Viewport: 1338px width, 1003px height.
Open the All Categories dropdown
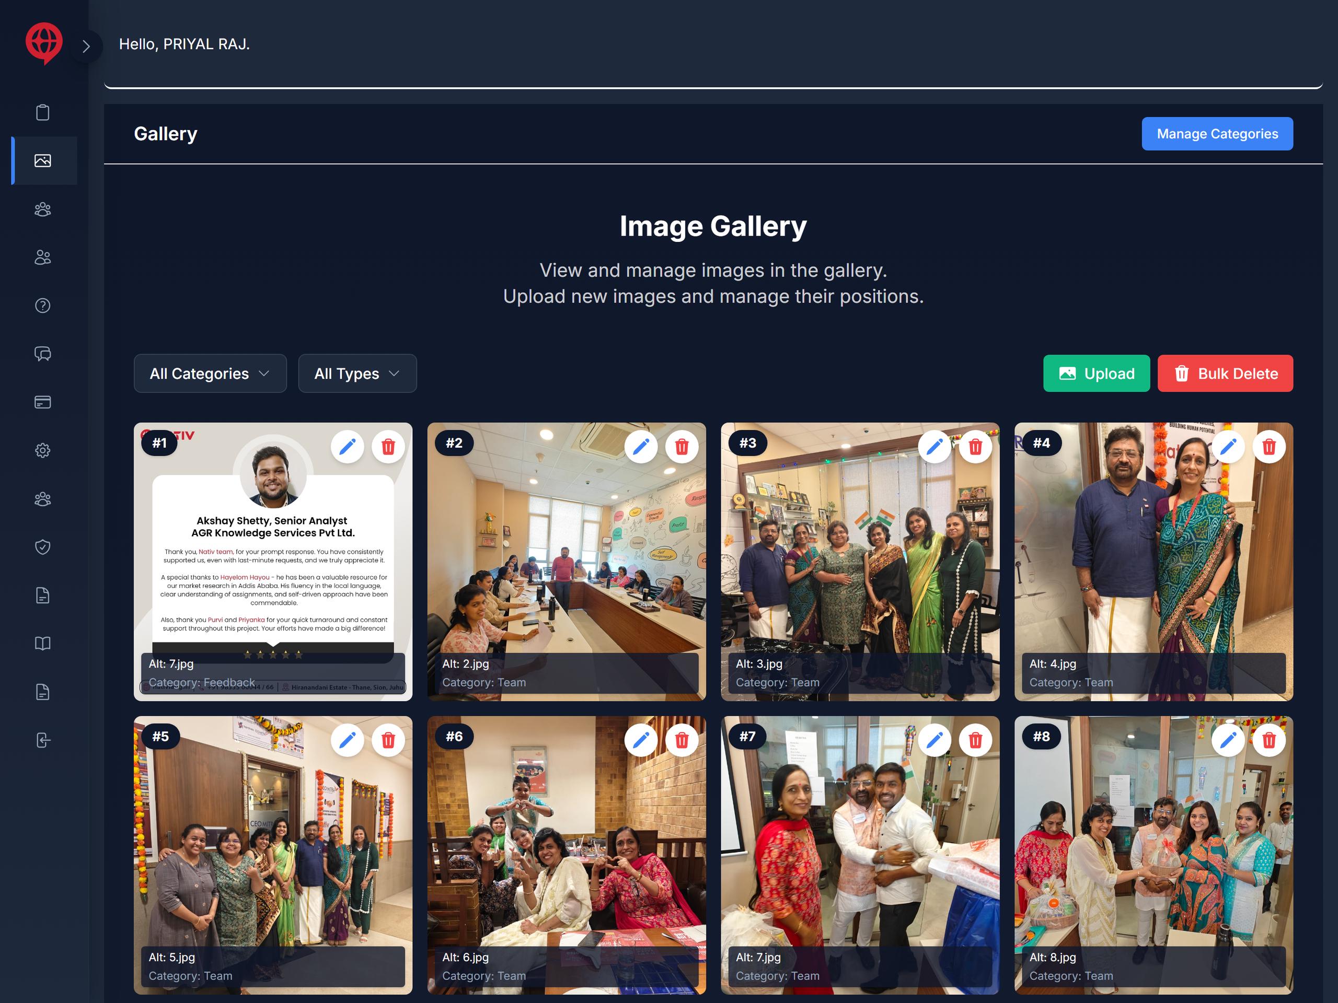coord(210,374)
